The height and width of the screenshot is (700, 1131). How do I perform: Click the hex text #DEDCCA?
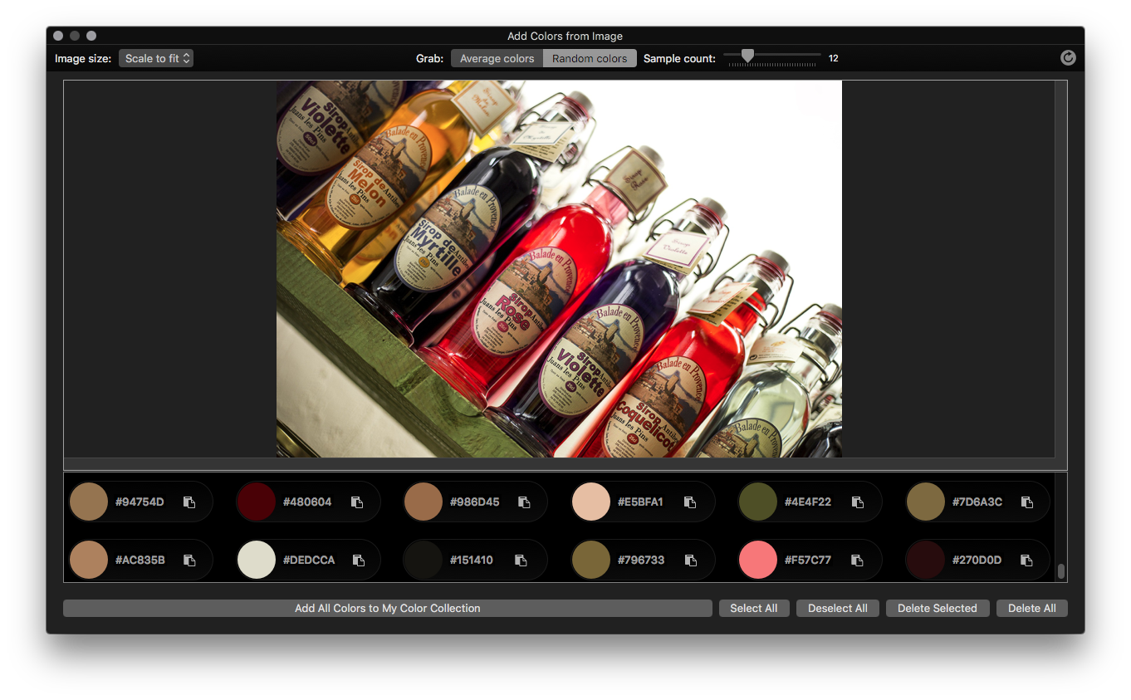click(309, 560)
